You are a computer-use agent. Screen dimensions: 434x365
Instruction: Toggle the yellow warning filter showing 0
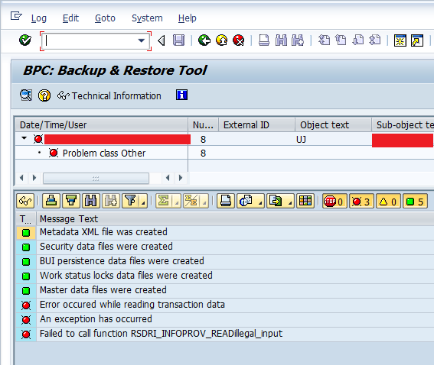388,202
